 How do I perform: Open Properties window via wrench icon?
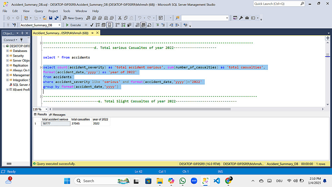tap(241, 18)
